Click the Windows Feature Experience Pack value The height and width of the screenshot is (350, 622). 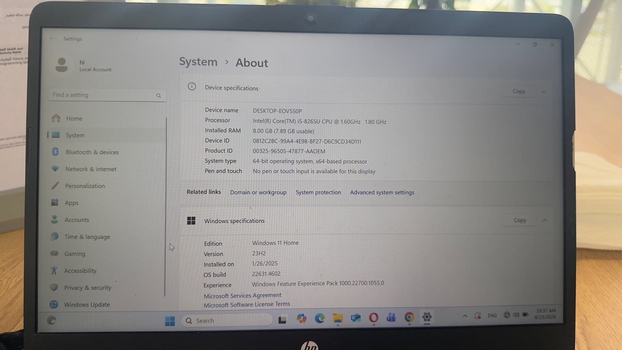[x=318, y=284]
